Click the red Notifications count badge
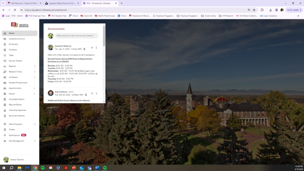304x171 pixels. (x=24, y=135)
